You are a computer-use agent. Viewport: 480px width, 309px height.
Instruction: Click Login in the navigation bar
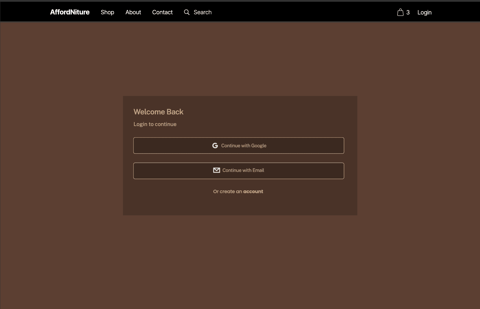[x=424, y=12]
